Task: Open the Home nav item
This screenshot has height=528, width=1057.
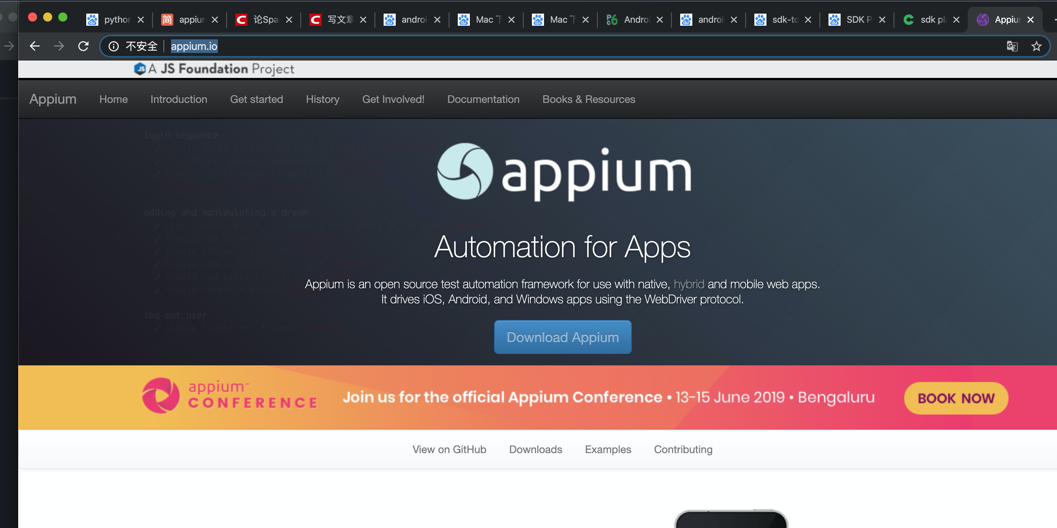Action: (x=113, y=99)
